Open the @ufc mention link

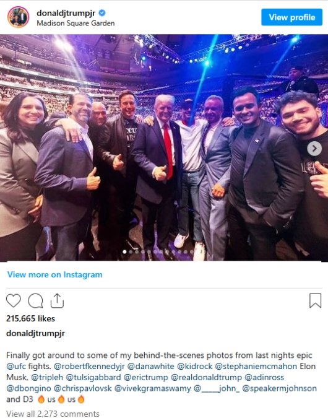click(16, 367)
